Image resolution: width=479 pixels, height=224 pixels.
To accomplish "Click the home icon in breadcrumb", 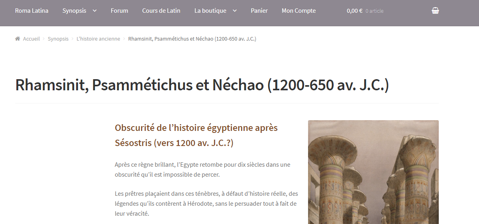I will tap(18, 39).
